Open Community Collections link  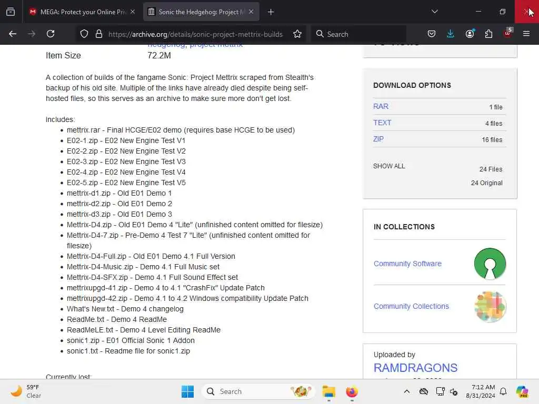click(x=411, y=306)
